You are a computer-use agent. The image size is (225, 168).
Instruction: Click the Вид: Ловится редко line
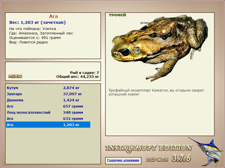pos(28,42)
